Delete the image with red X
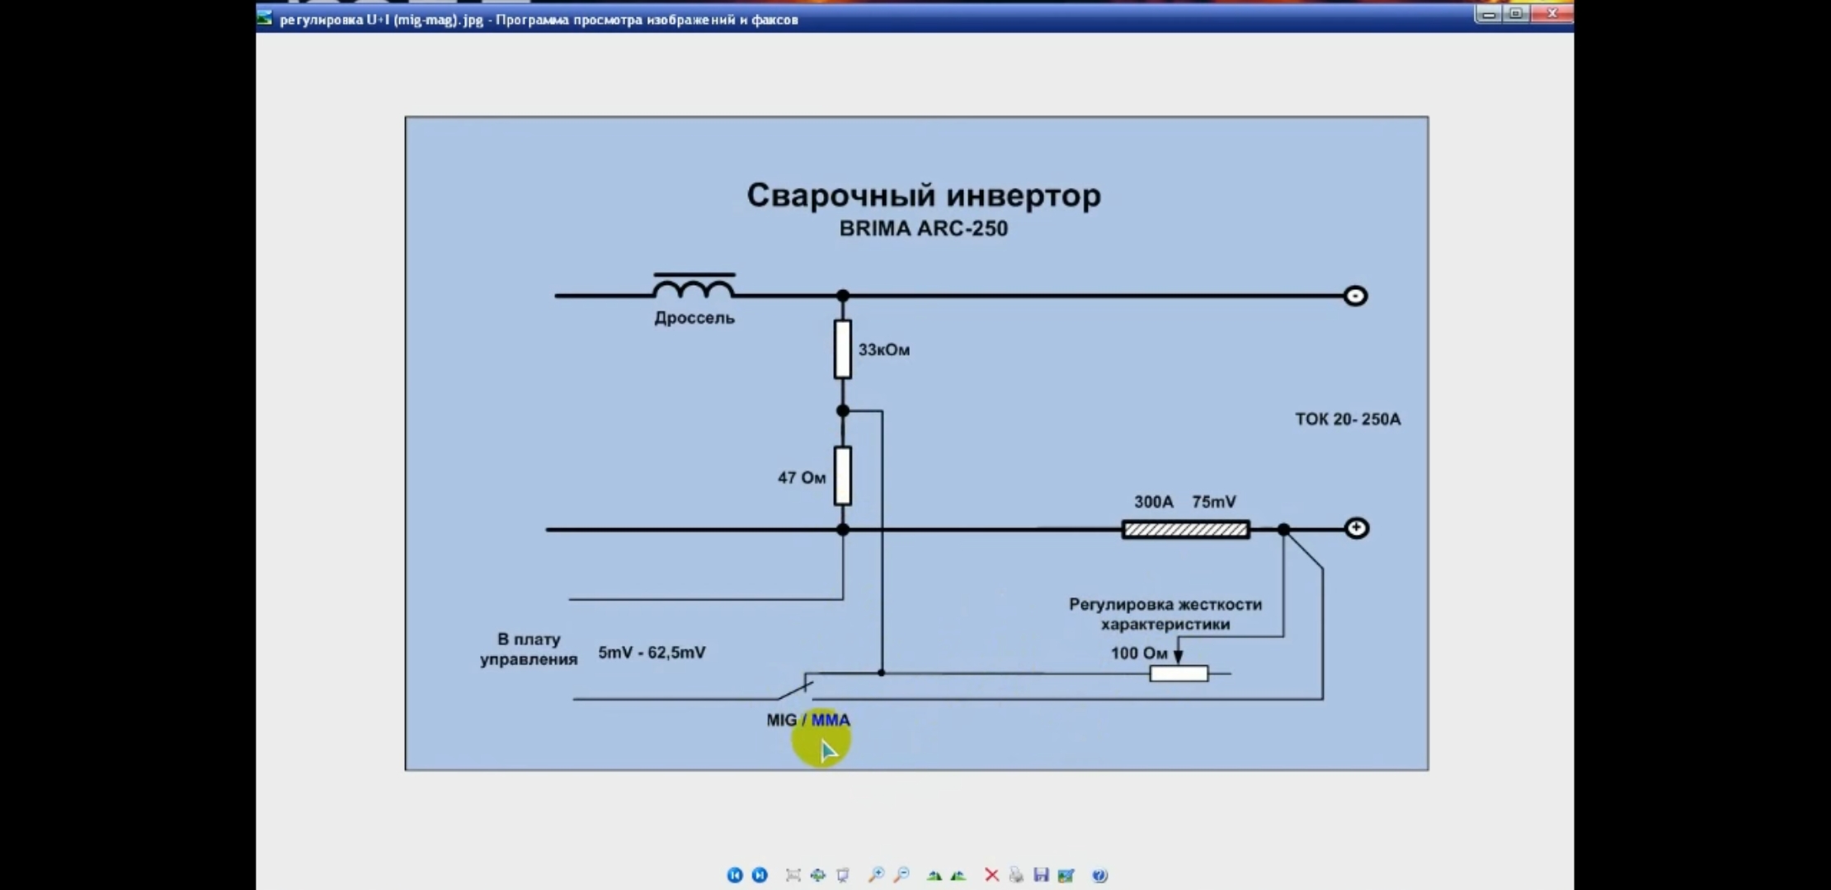This screenshot has height=890, width=1831. (x=992, y=875)
